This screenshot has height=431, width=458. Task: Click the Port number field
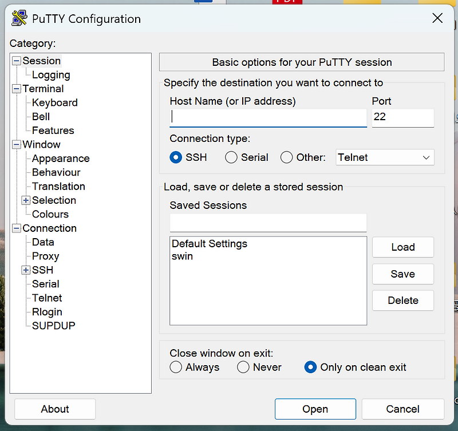coord(402,118)
